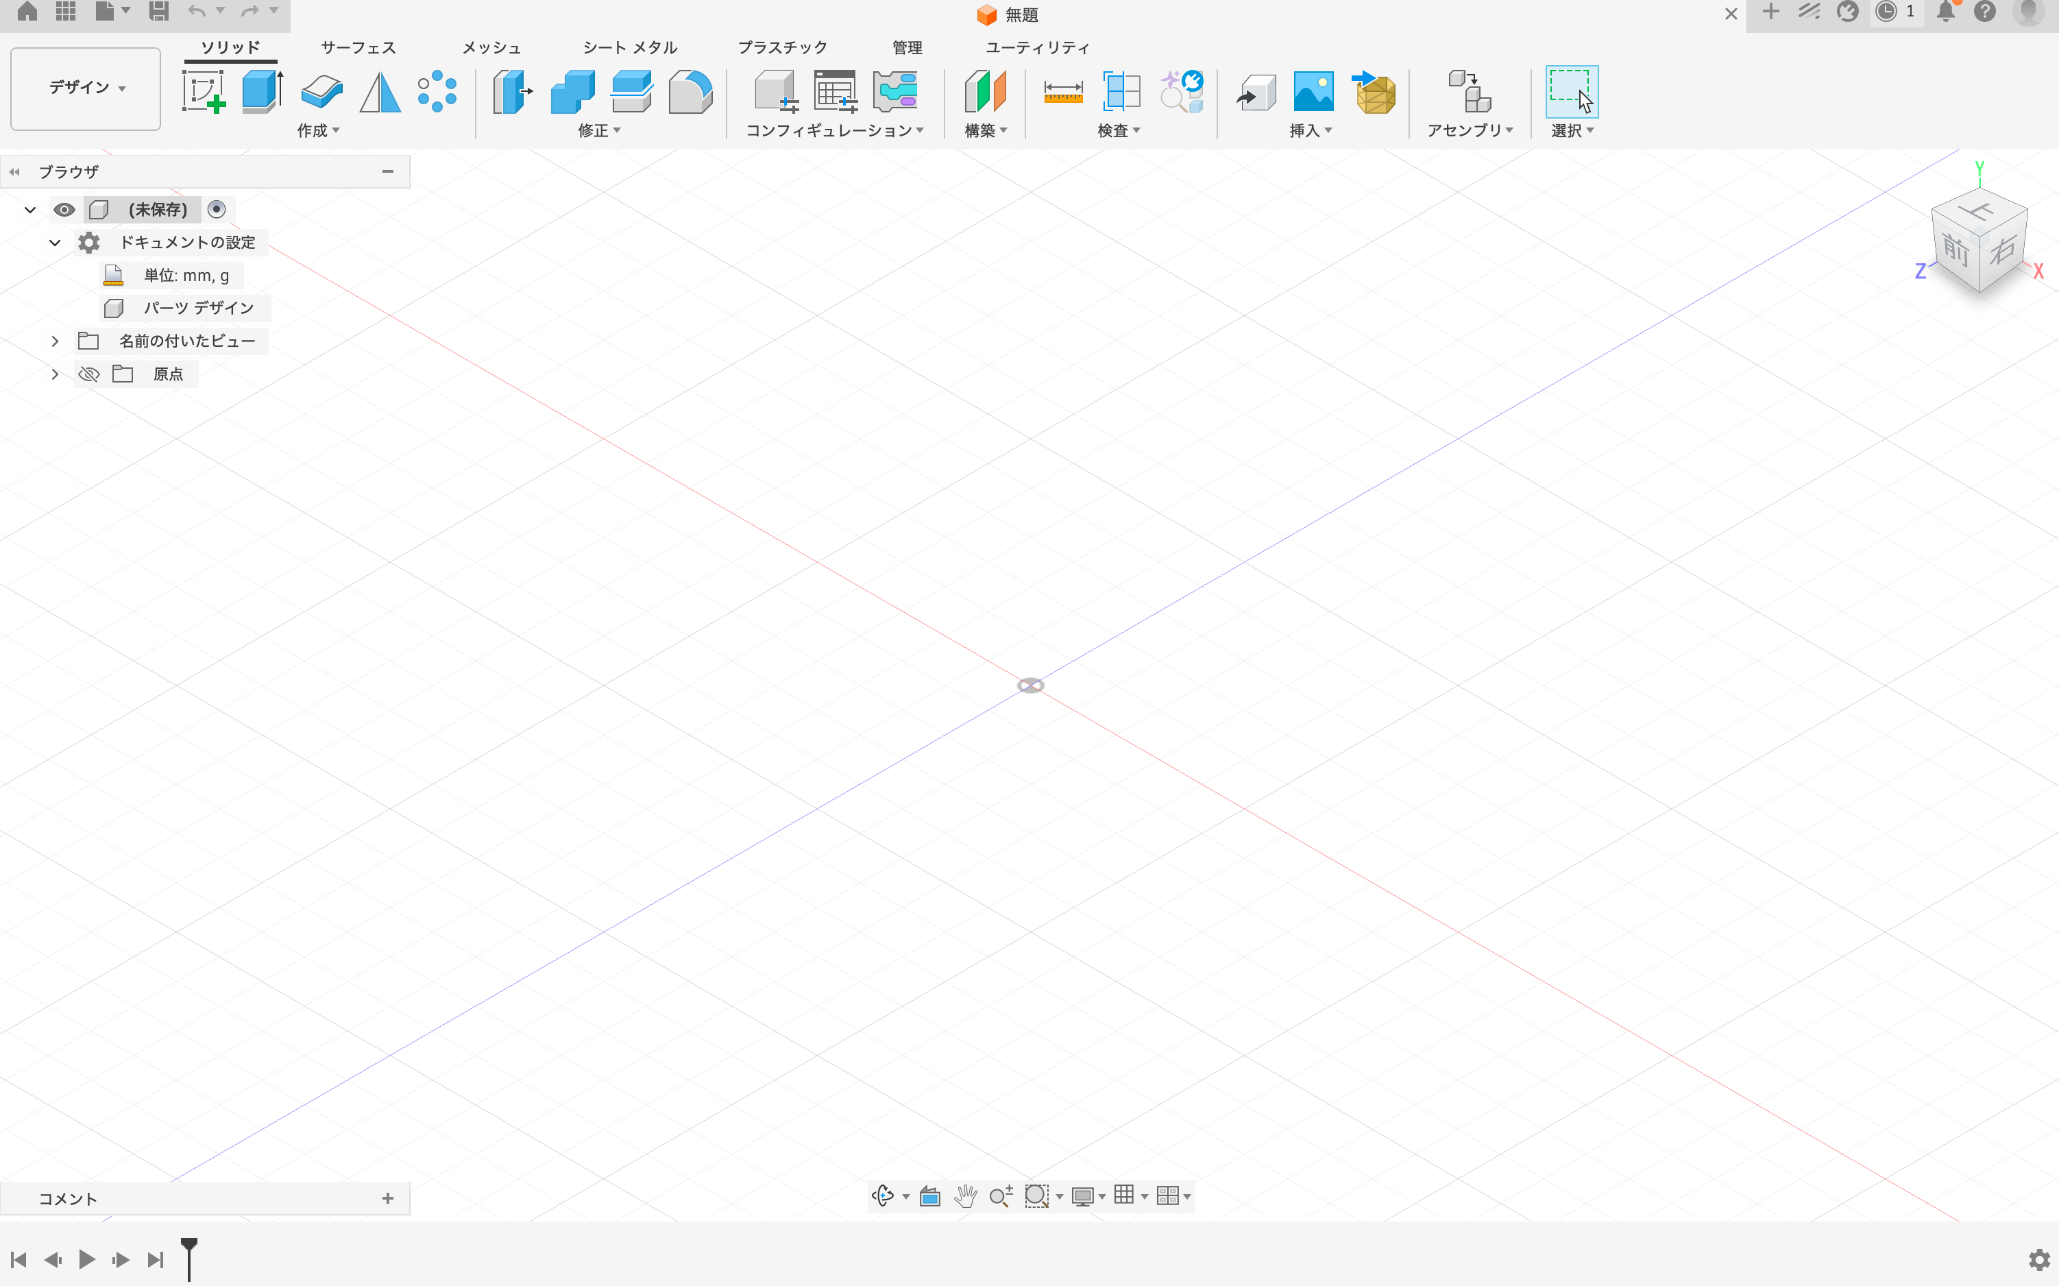The height and width of the screenshot is (1286, 2059).
Task: Open the デザイン workspace dropdown
Action: coord(86,88)
